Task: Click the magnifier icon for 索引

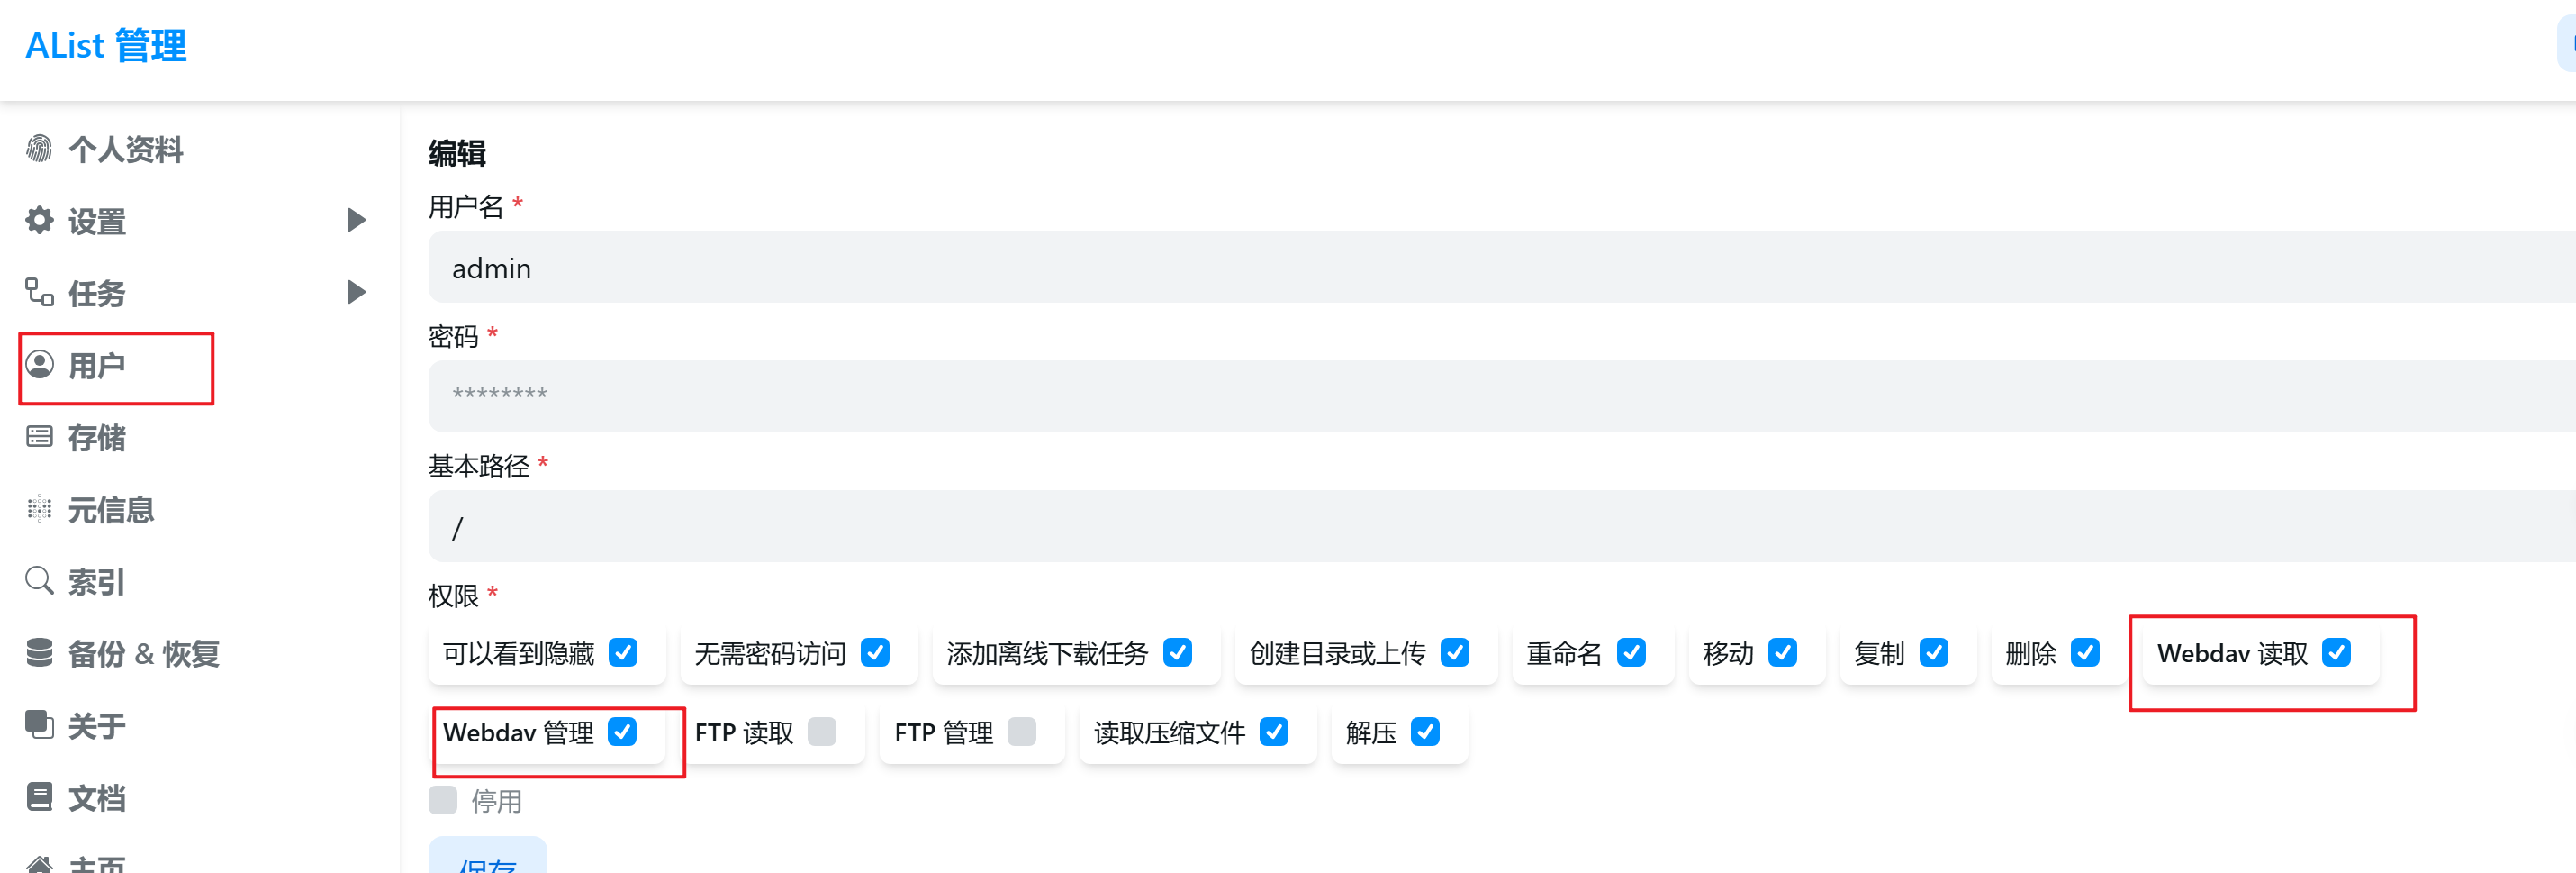Action: 39,581
